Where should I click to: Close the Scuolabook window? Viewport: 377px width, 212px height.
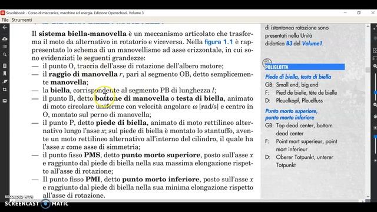click(373, 13)
